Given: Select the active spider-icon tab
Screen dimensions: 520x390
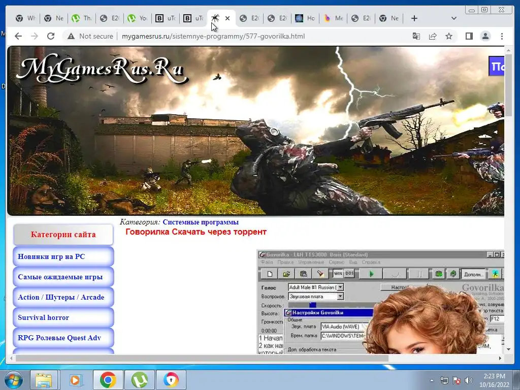Looking at the screenshot, I should coord(215,18).
